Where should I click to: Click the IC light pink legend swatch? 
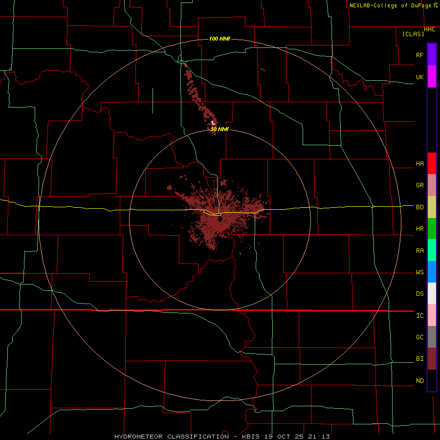pos(432,315)
